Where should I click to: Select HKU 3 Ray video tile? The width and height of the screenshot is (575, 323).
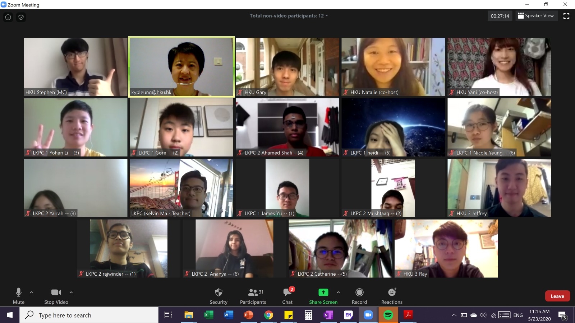click(x=446, y=249)
